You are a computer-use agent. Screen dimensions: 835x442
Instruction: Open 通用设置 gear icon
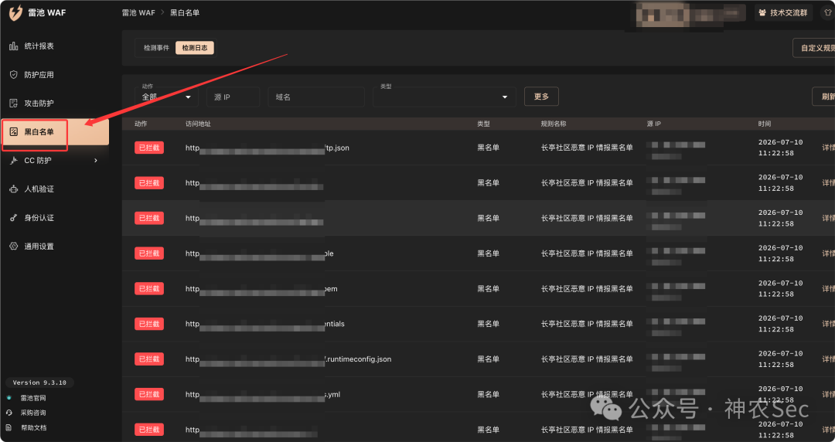14,246
